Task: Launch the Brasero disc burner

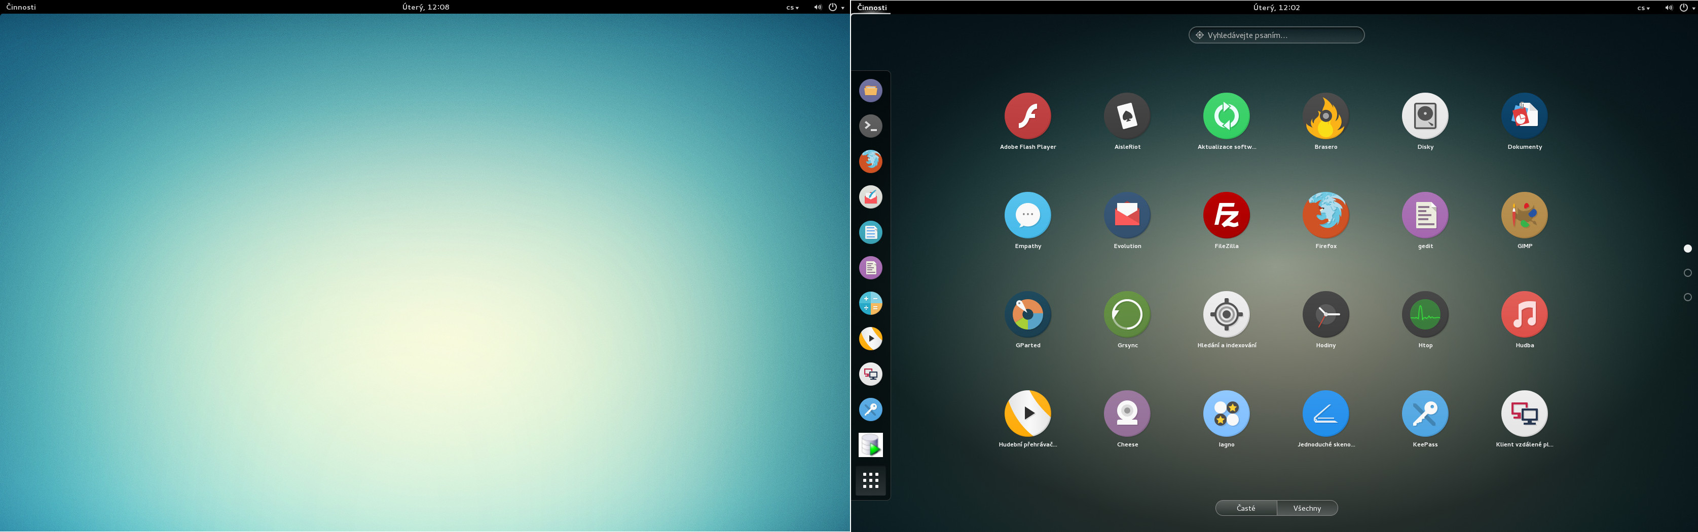Action: 1325,116
